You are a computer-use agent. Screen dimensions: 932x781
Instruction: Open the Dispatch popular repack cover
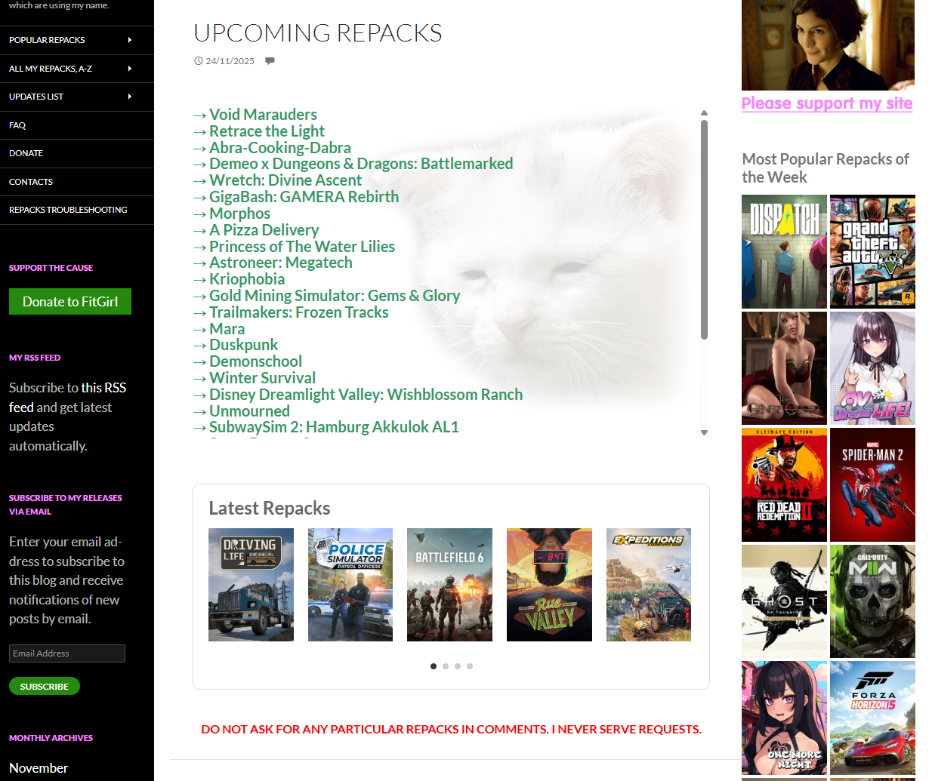784,251
